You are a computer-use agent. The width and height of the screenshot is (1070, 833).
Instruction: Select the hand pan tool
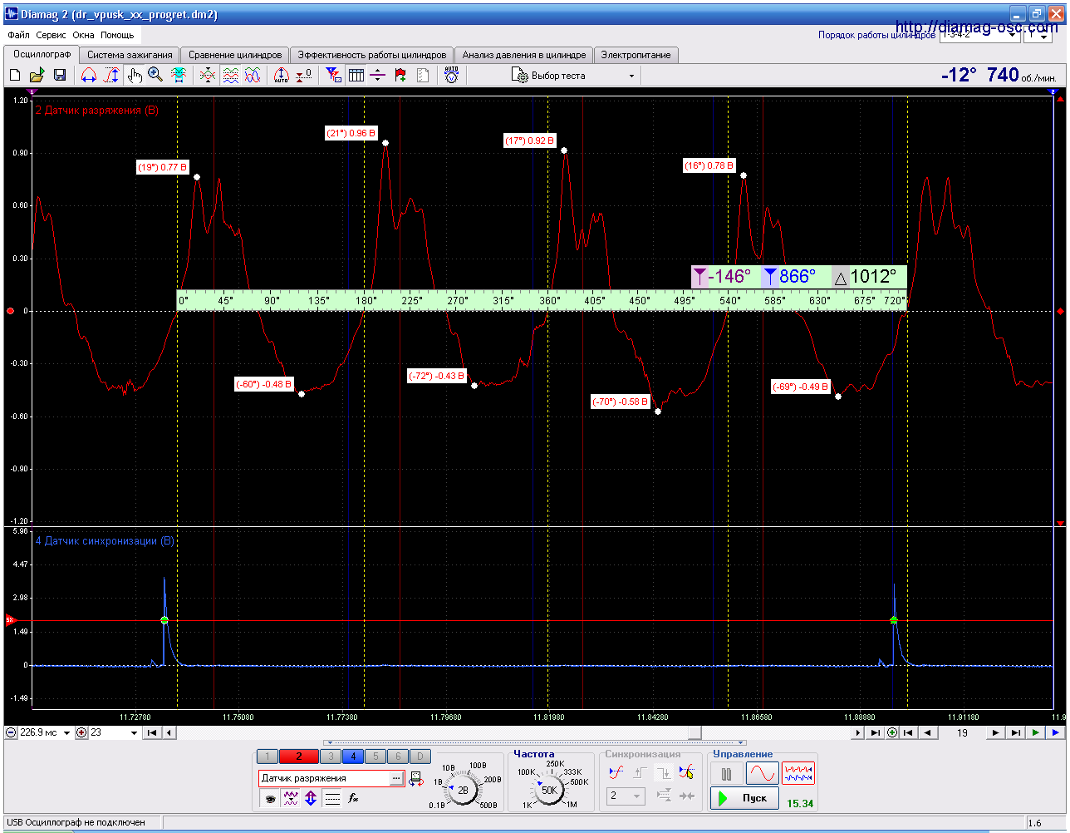click(135, 76)
